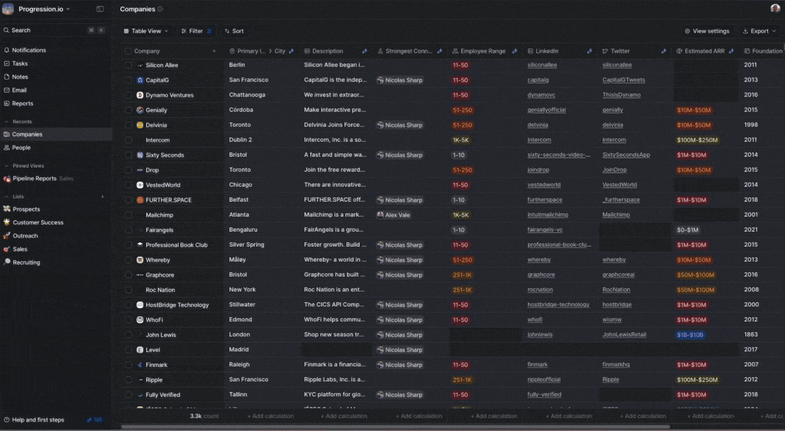This screenshot has height=431, width=785.
Task: Click the Twitter column enrichment icon
Action: point(663,51)
